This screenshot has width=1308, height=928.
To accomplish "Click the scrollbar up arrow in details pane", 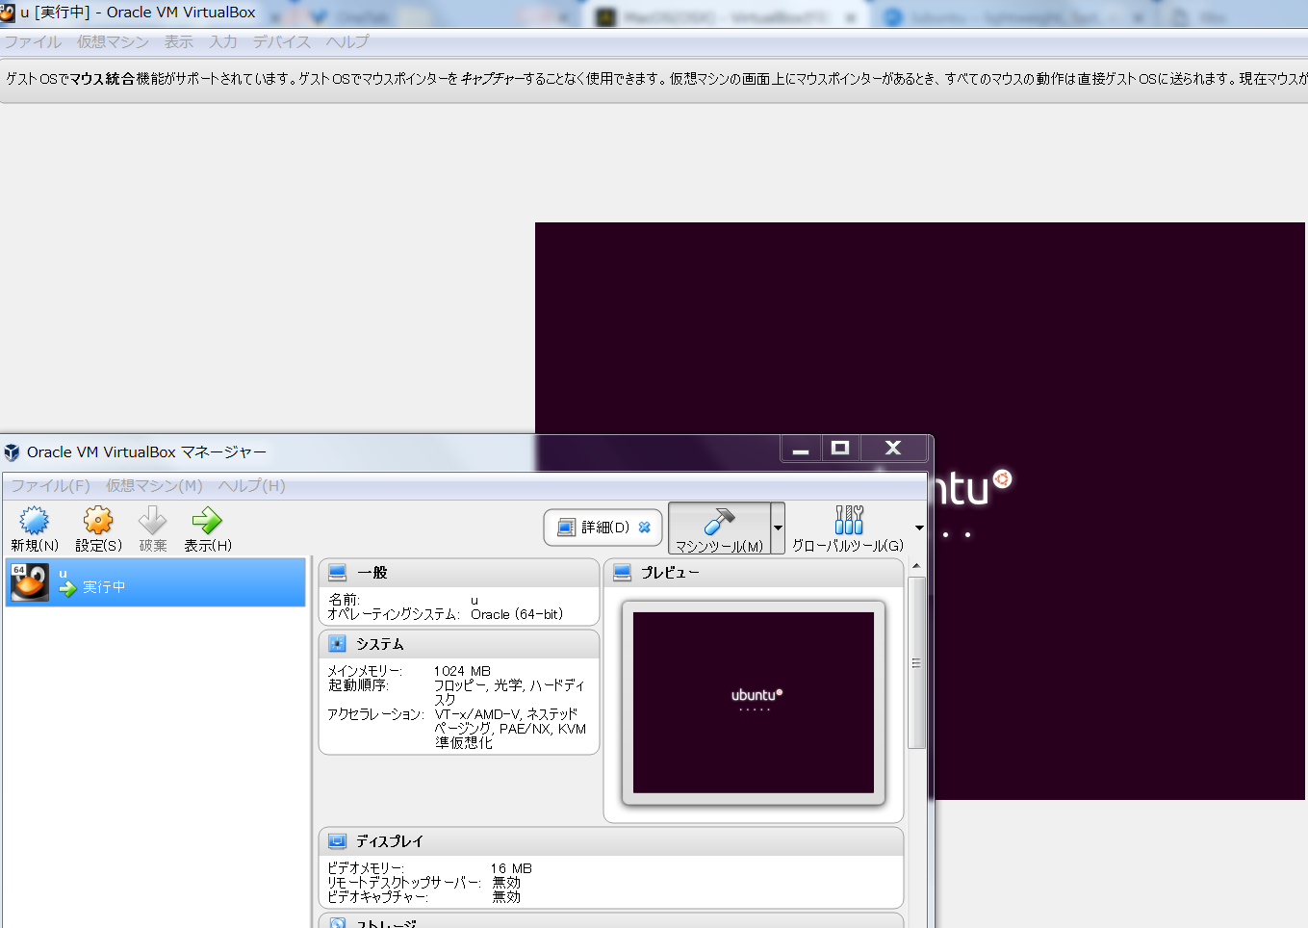I will [x=916, y=566].
